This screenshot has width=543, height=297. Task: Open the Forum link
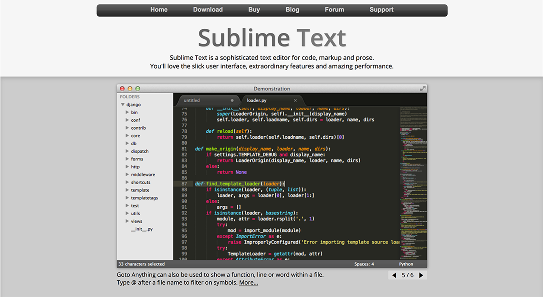coord(334,10)
